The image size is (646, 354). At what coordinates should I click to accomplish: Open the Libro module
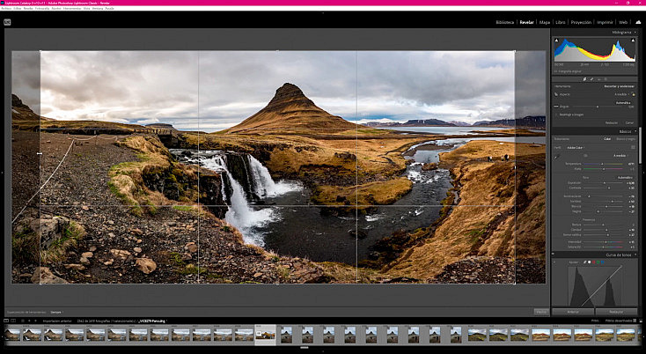(x=561, y=22)
